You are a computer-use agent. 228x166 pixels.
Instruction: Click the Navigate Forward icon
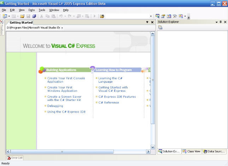click(87, 16)
